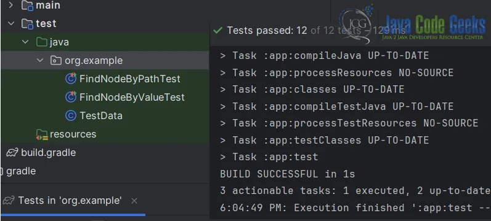Click the resources folder icon
The height and width of the screenshot is (221, 491).
(x=42, y=134)
